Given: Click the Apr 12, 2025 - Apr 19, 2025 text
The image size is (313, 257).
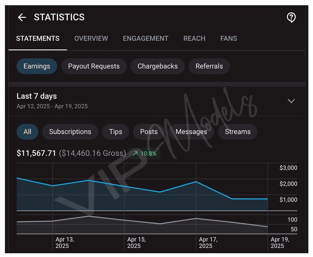Looking at the screenshot, I should pyautogui.click(x=52, y=106).
